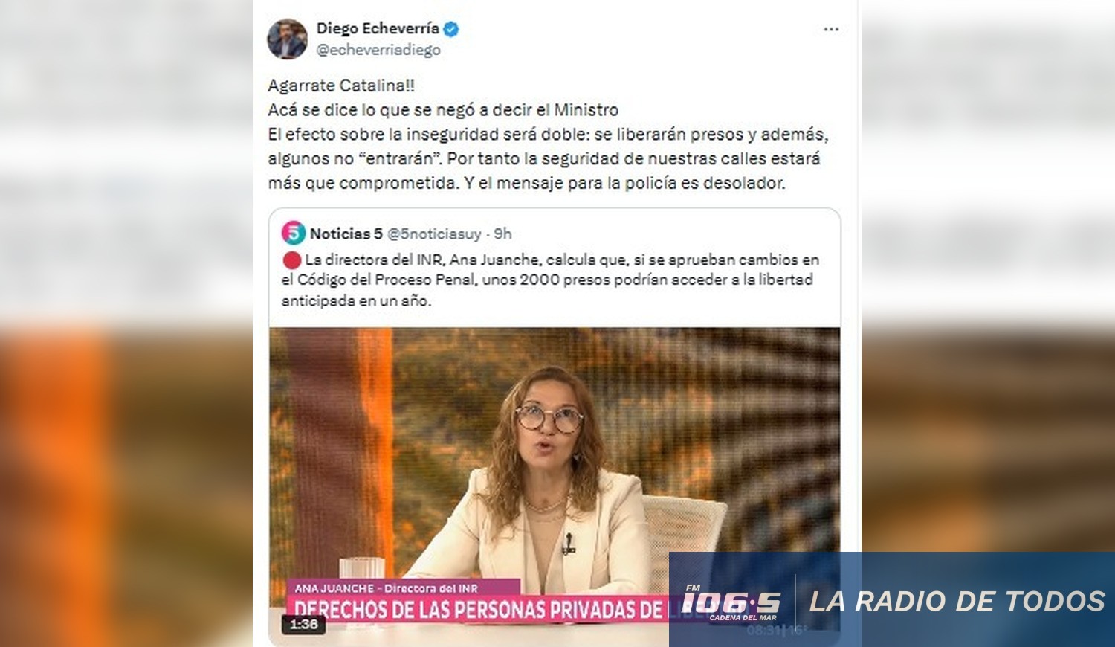The height and width of the screenshot is (647, 1115).
Task: Open the quoted tweet text about INR
Action: click(550, 280)
